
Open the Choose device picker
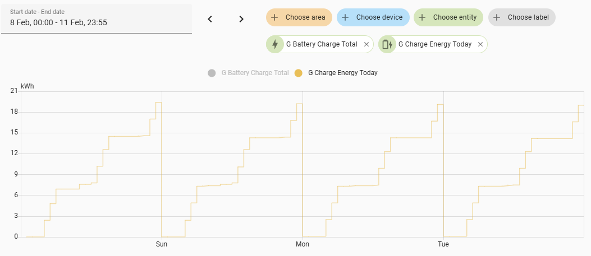379,17
